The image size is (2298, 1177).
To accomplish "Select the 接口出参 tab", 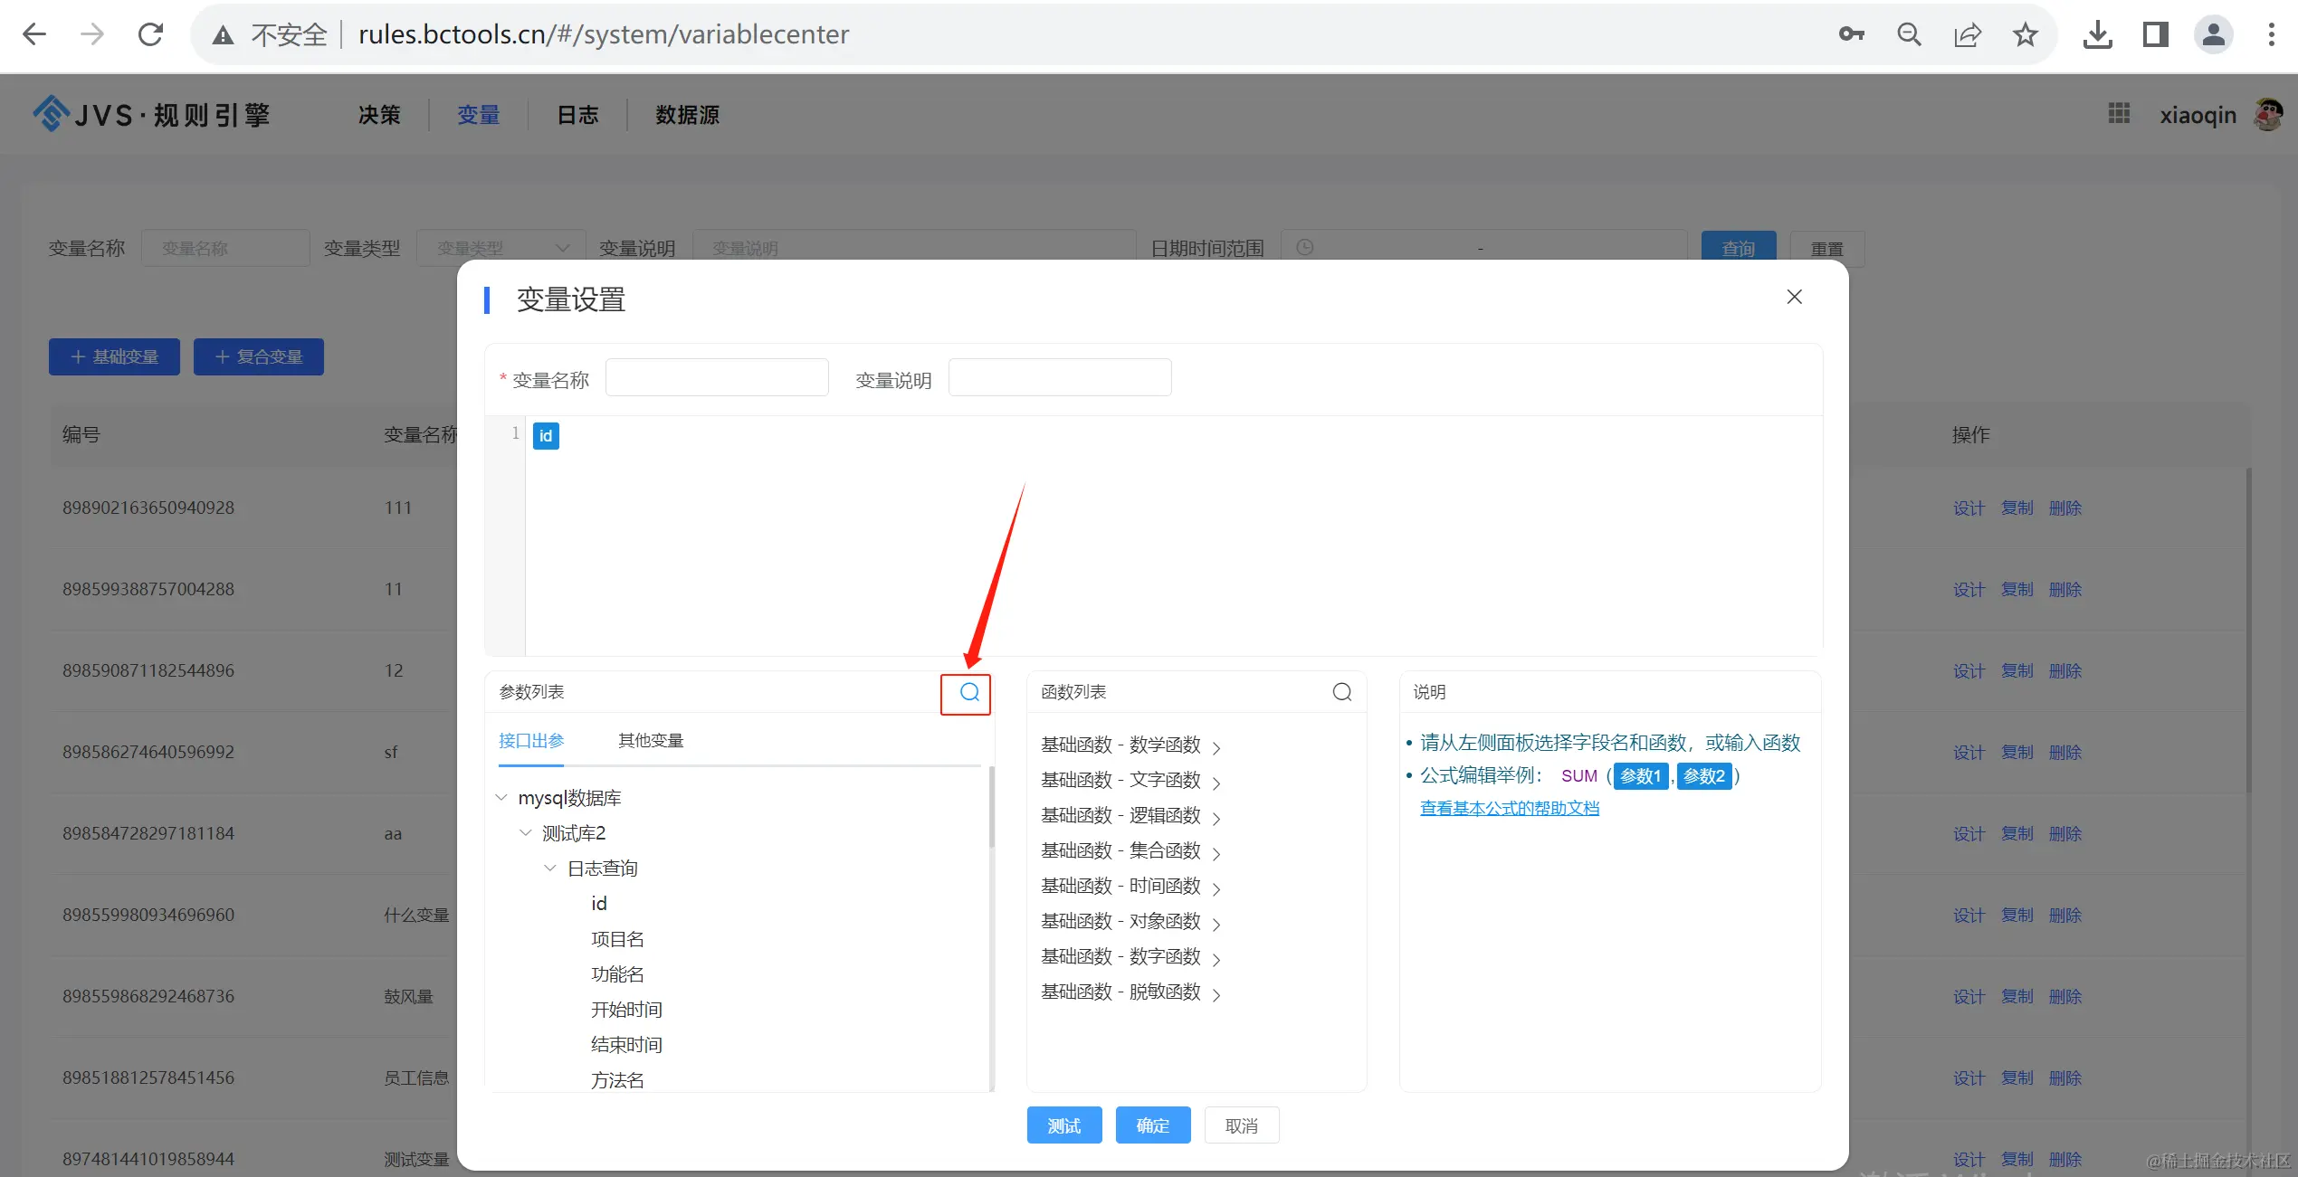I will coord(531,741).
